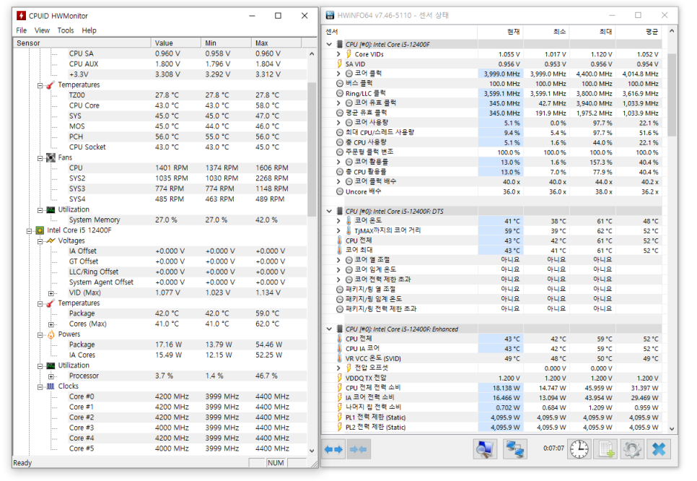Viewport: 697px width, 481px height.
Task: Click the NUM indicator in HWMonitor status bar
Action: click(x=276, y=463)
